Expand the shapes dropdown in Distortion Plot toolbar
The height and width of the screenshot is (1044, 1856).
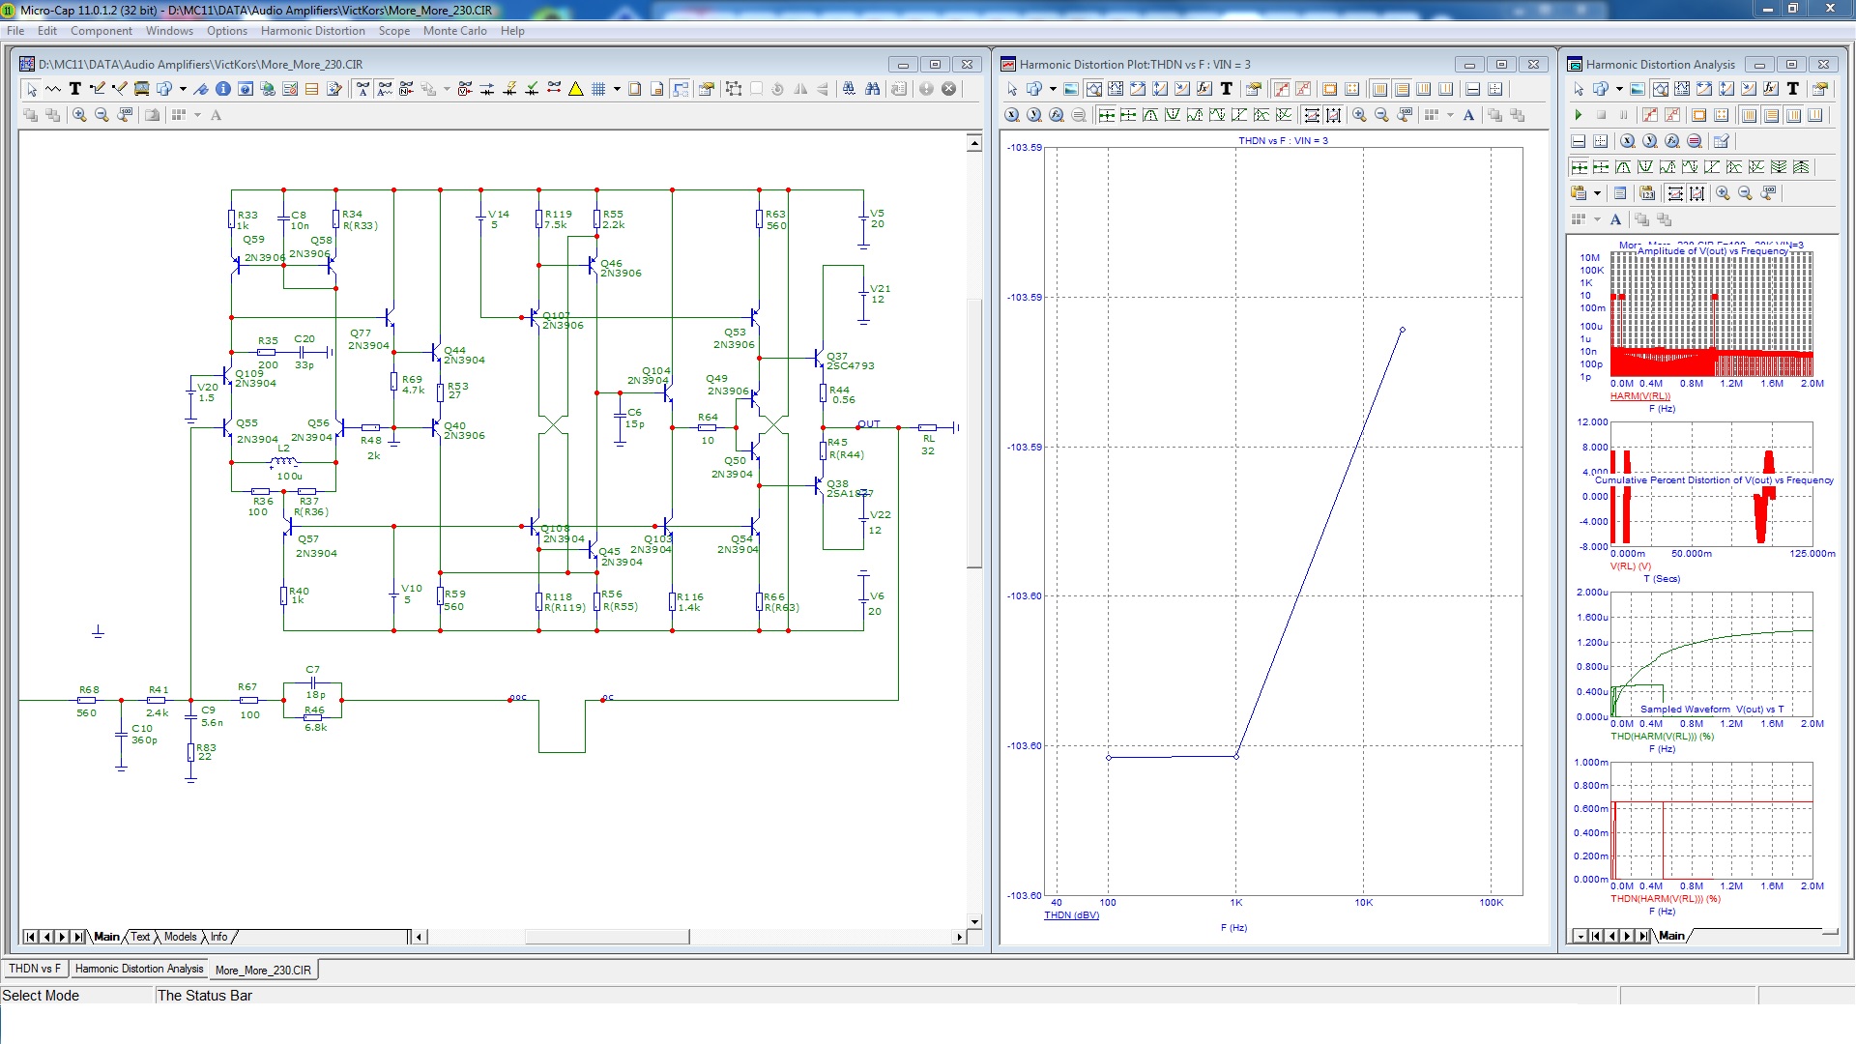(1053, 89)
